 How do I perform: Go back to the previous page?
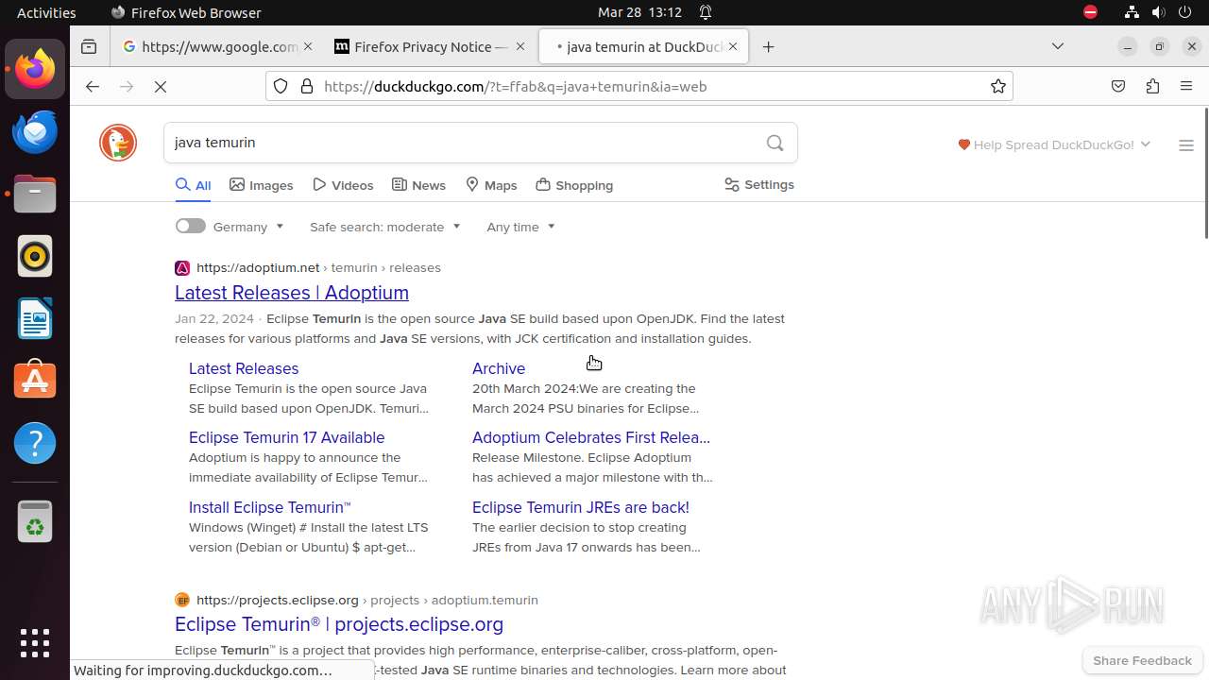tap(92, 86)
